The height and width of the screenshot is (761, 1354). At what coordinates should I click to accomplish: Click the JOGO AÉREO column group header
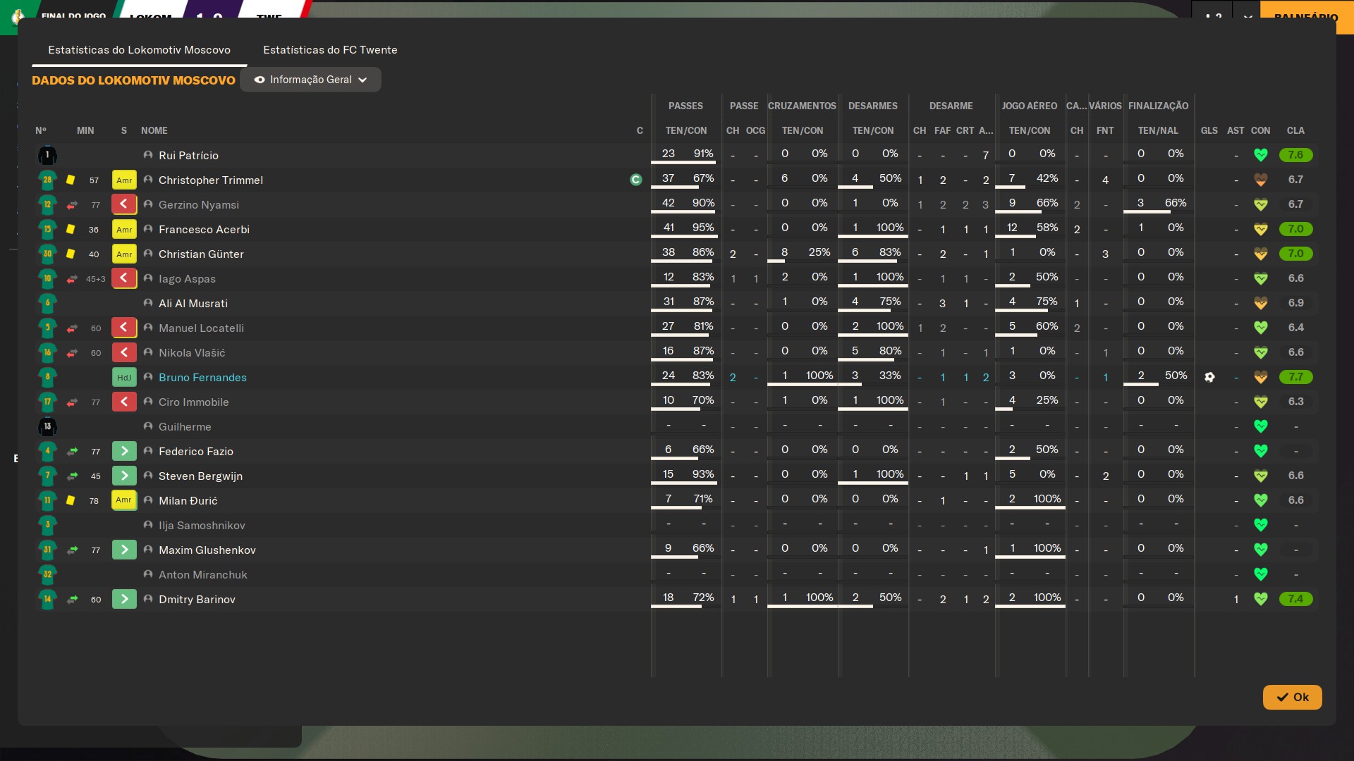(x=1029, y=106)
